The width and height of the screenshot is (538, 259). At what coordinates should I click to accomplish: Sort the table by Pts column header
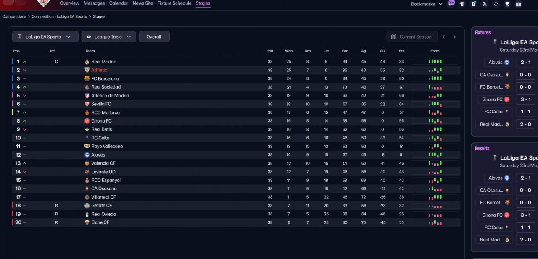pos(401,51)
